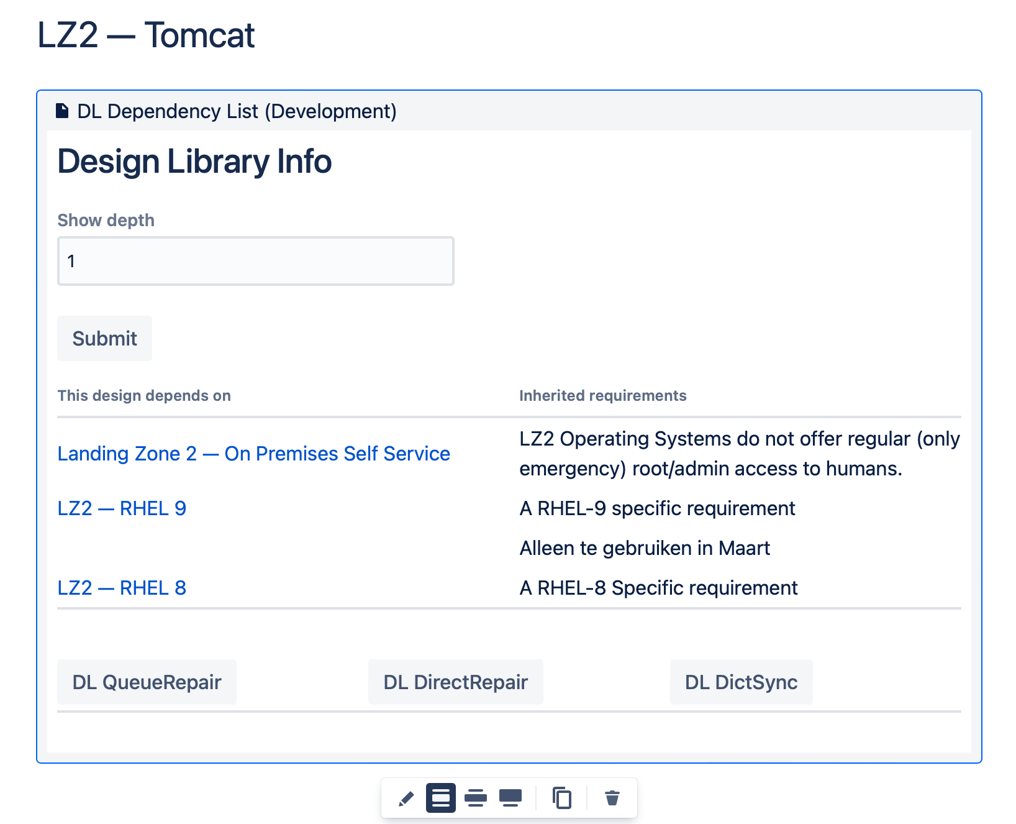Viewport: 1016px width, 824px height.
Task: Click the Design Library Info heading
Action: click(x=194, y=162)
